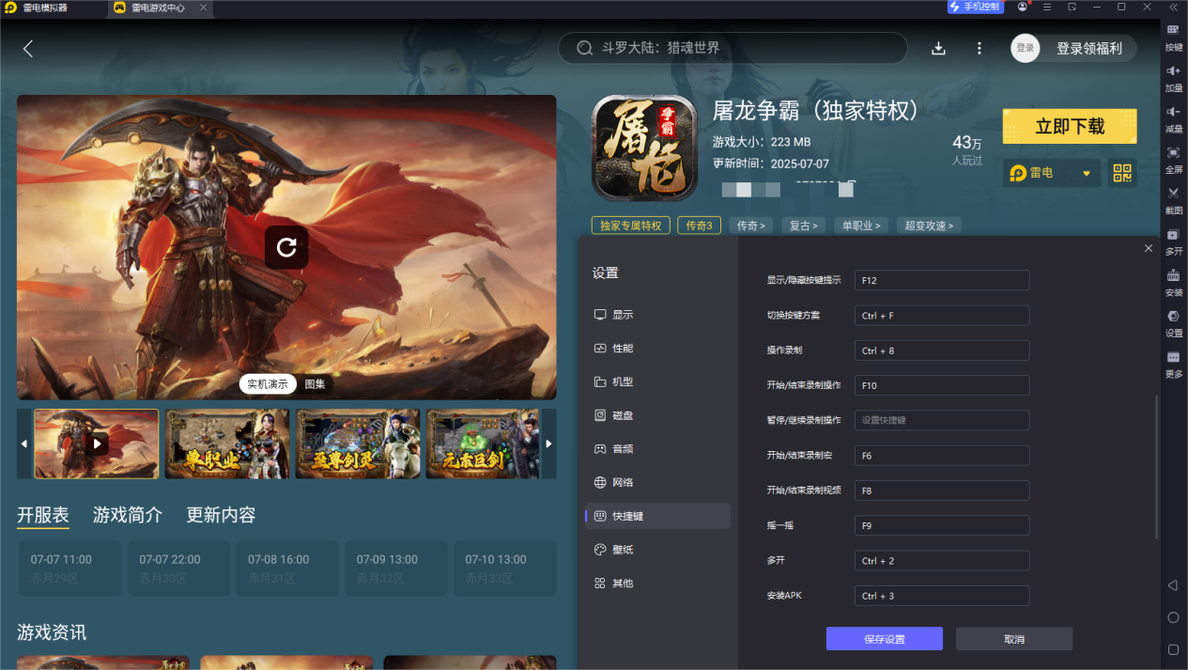Open 壁纸 settings category
Image resolution: width=1188 pixels, height=670 pixels.
tap(657, 550)
